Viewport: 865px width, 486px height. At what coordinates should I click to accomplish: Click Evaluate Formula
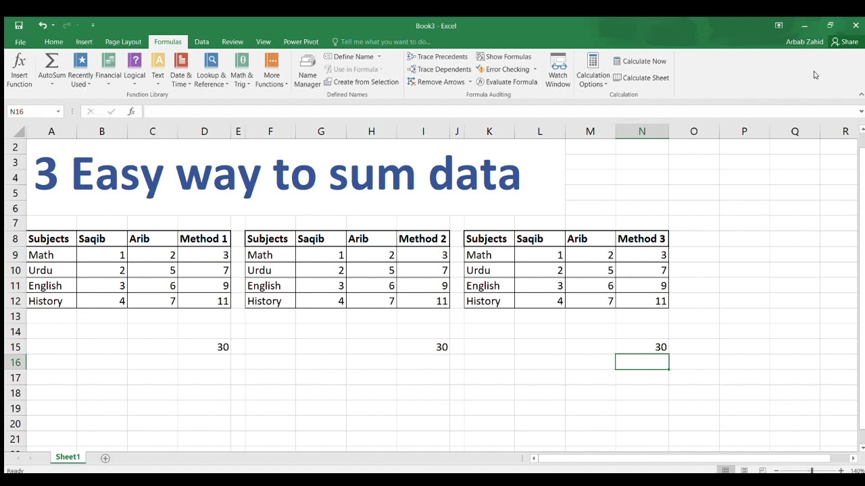tap(507, 82)
